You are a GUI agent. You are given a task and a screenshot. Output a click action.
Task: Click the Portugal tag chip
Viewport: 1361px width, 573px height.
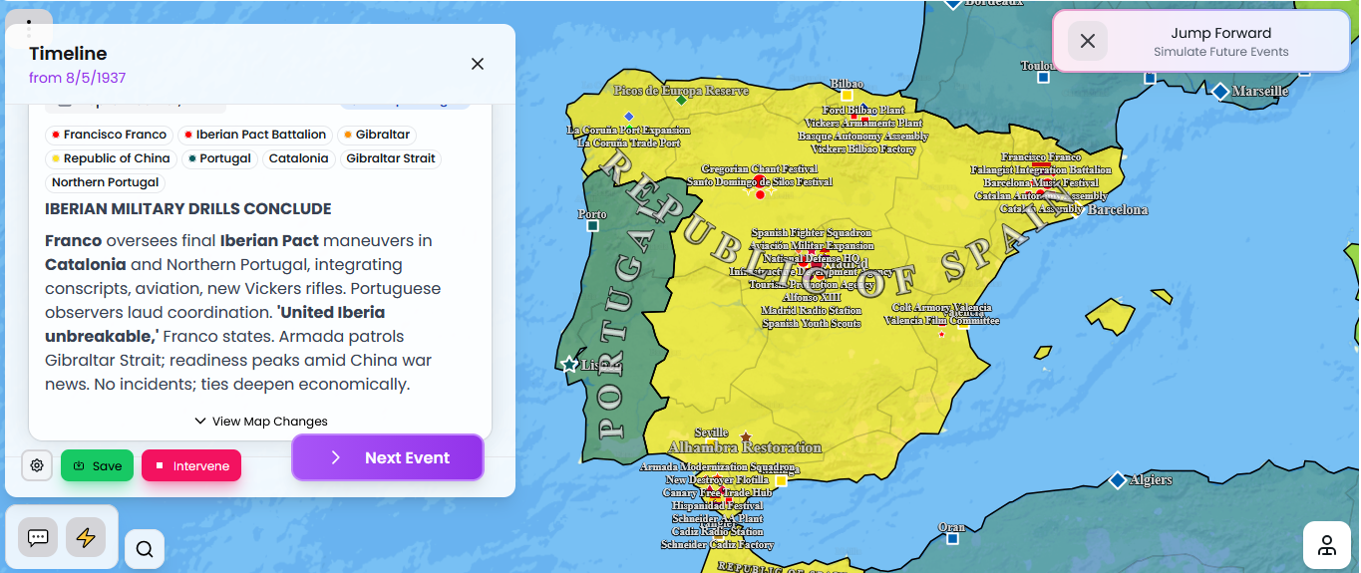(219, 158)
